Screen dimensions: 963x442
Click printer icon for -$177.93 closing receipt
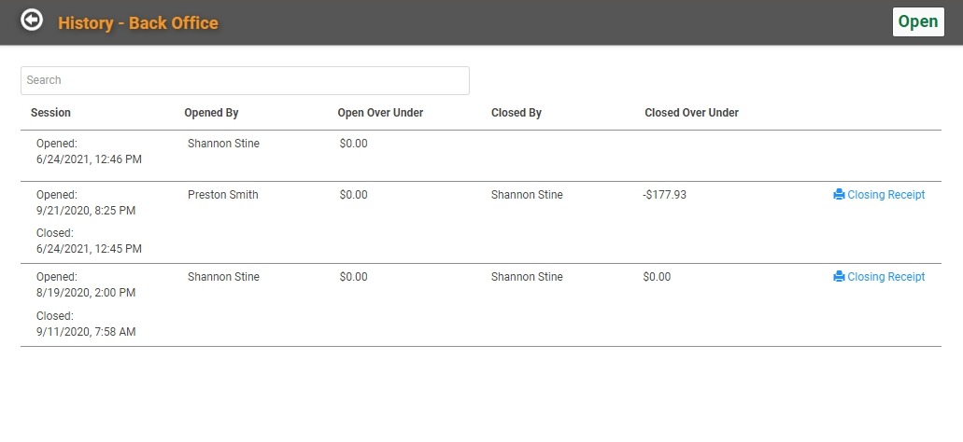tap(839, 195)
